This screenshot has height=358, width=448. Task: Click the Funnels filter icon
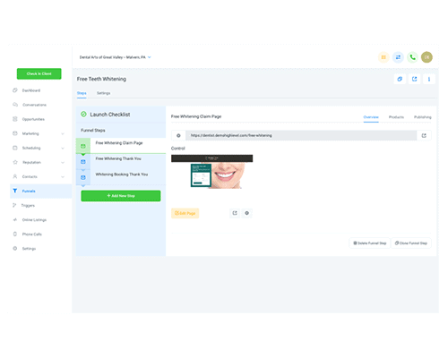(x=15, y=191)
